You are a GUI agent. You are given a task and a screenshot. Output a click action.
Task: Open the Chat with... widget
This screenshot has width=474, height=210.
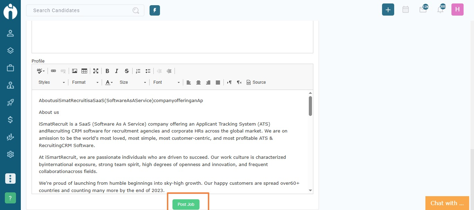447,203
